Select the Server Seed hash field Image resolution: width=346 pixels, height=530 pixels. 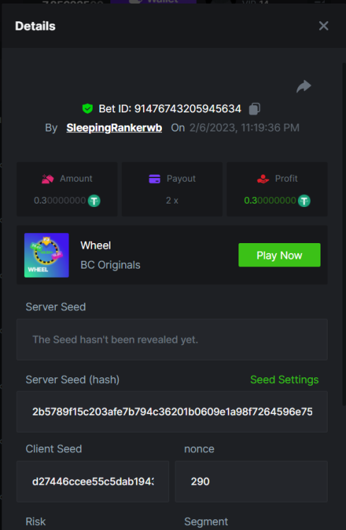tap(172, 412)
